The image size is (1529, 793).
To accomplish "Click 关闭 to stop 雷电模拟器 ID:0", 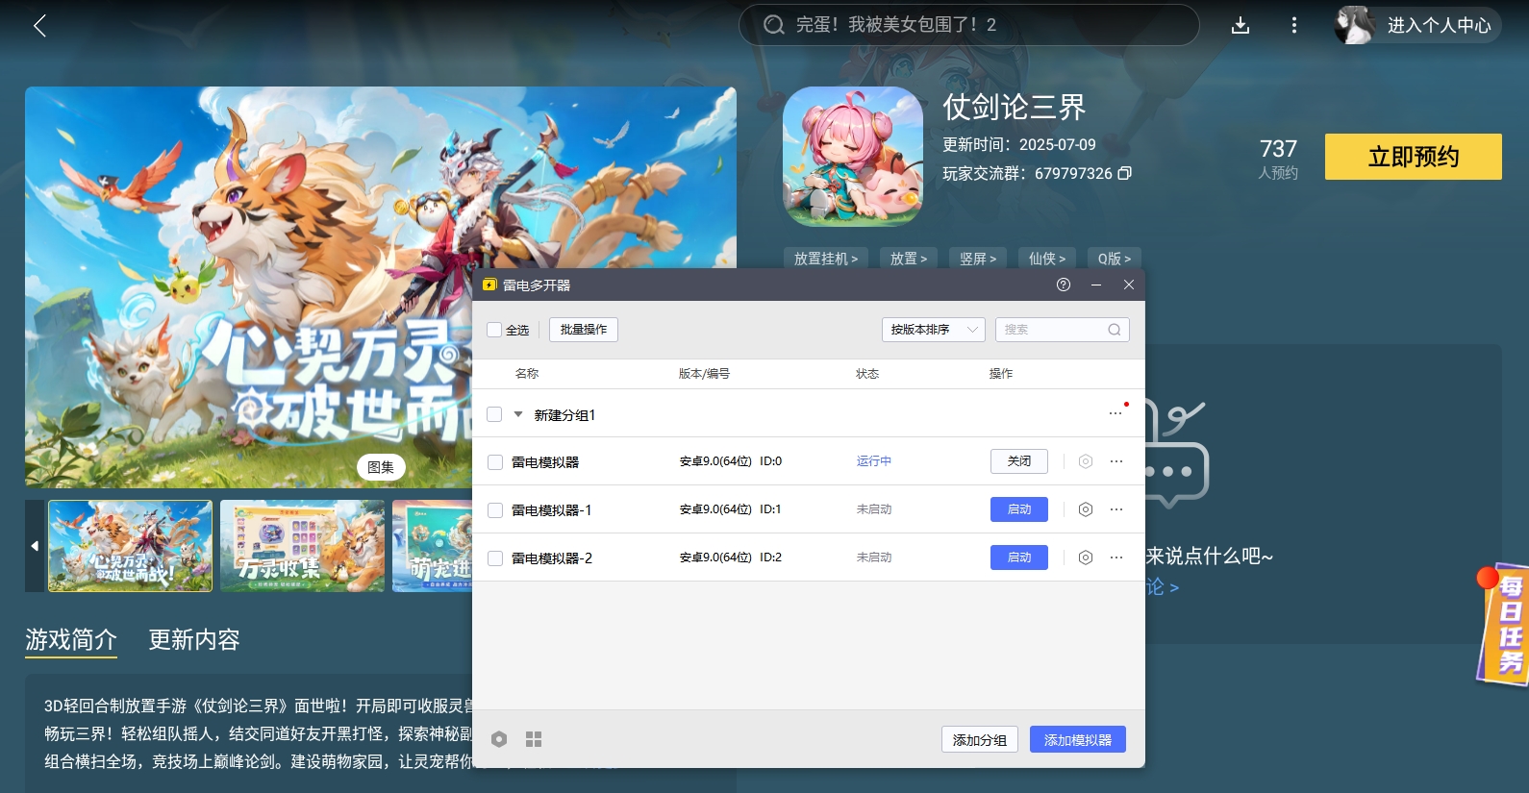I will tap(1019, 461).
